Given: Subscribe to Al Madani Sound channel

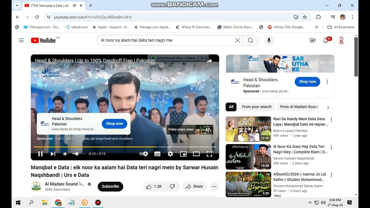Looking at the screenshot, I should [110, 187].
